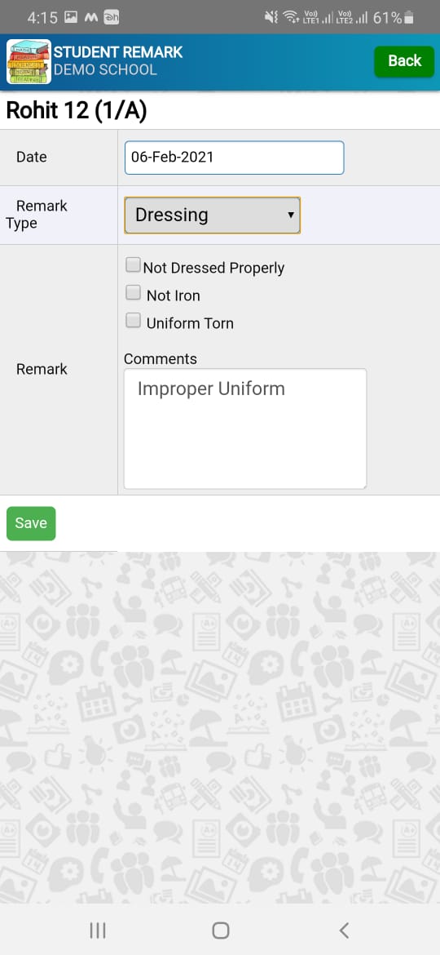Tap the Rohit 12 (1/A) student heading
Viewport: 440px width, 955px height.
76,111
